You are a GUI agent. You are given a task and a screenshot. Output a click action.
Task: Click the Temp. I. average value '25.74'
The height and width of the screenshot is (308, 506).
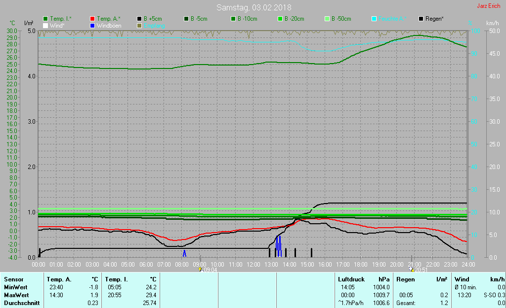click(x=150, y=303)
